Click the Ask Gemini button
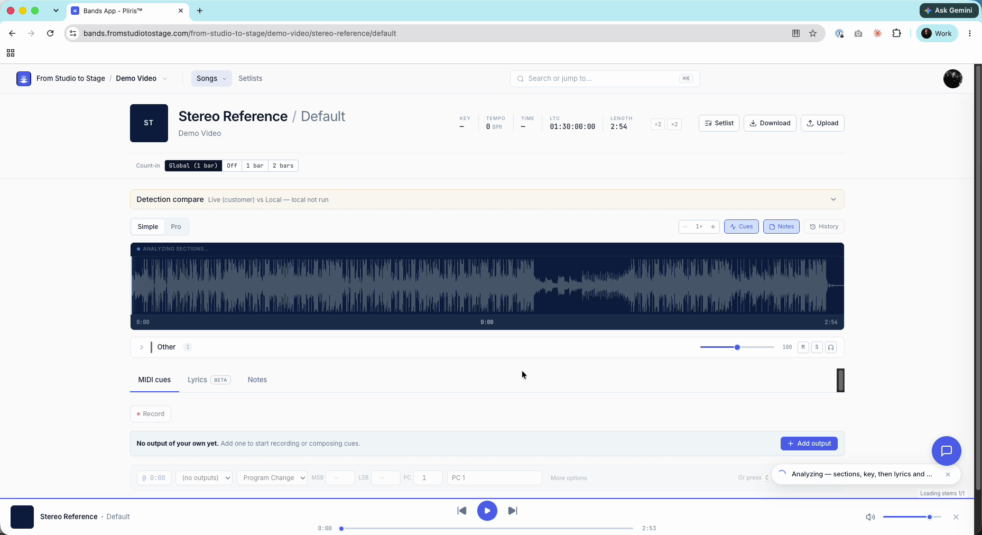982x535 pixels. click(x=949, y=11)
